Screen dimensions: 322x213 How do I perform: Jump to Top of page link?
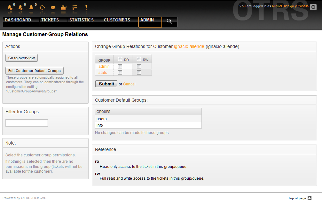[300, 198]
